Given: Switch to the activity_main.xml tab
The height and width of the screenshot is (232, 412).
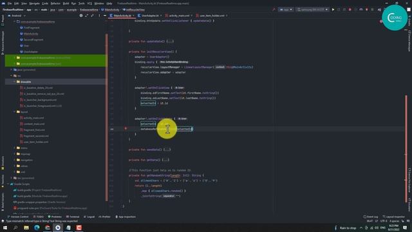Looking at the screenshot, I should 179,15.
